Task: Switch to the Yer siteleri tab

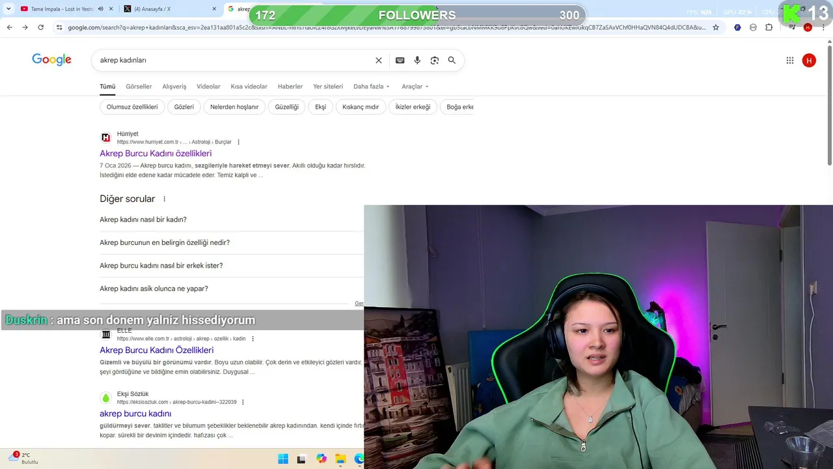Action: pos(328,87)
